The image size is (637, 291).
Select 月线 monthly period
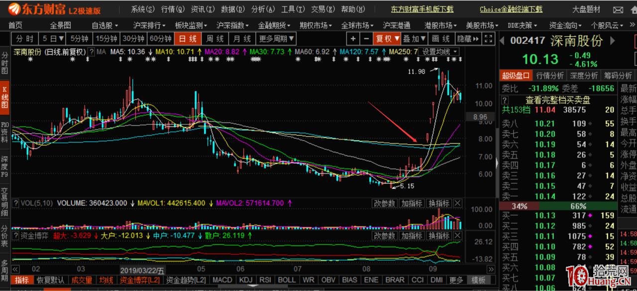point(242,39)
